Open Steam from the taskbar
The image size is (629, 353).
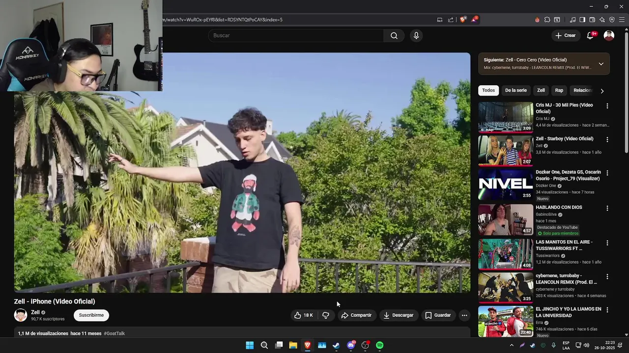tap(336, 345)
